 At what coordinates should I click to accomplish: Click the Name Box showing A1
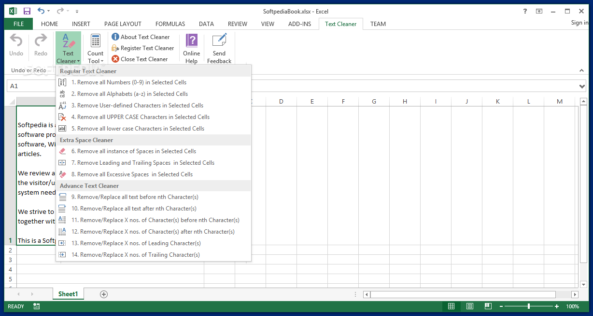31,86
